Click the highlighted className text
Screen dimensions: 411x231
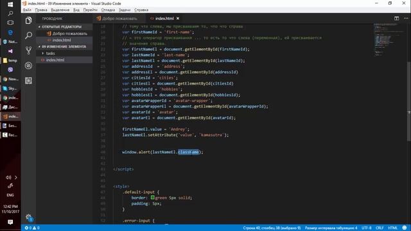pos(188,152)
